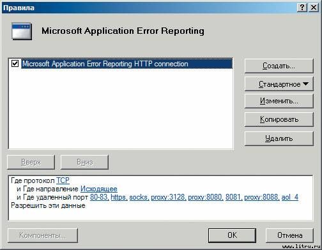This screenshot has width=322, height=250.
Task: Click the Компоненты... button
Action: point(43,235)
